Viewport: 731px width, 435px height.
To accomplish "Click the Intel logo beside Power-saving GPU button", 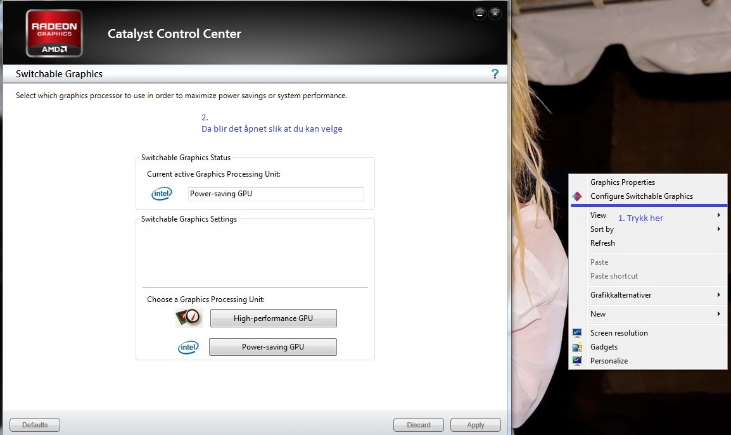I will (x=188, y=347).
